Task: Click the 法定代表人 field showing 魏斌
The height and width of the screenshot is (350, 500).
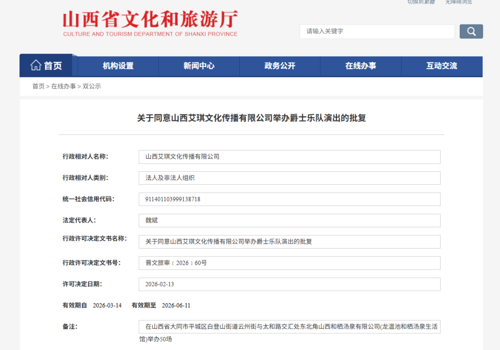Action: (289, 221)
